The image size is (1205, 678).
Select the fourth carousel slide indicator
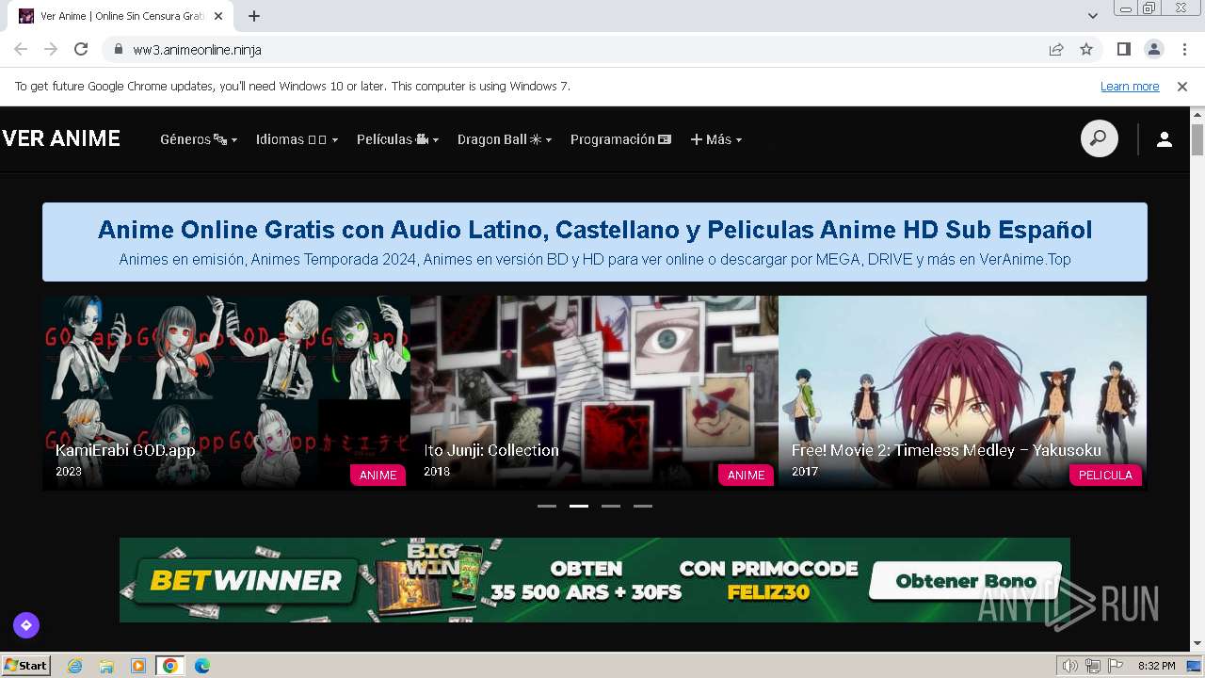[643, 506]
